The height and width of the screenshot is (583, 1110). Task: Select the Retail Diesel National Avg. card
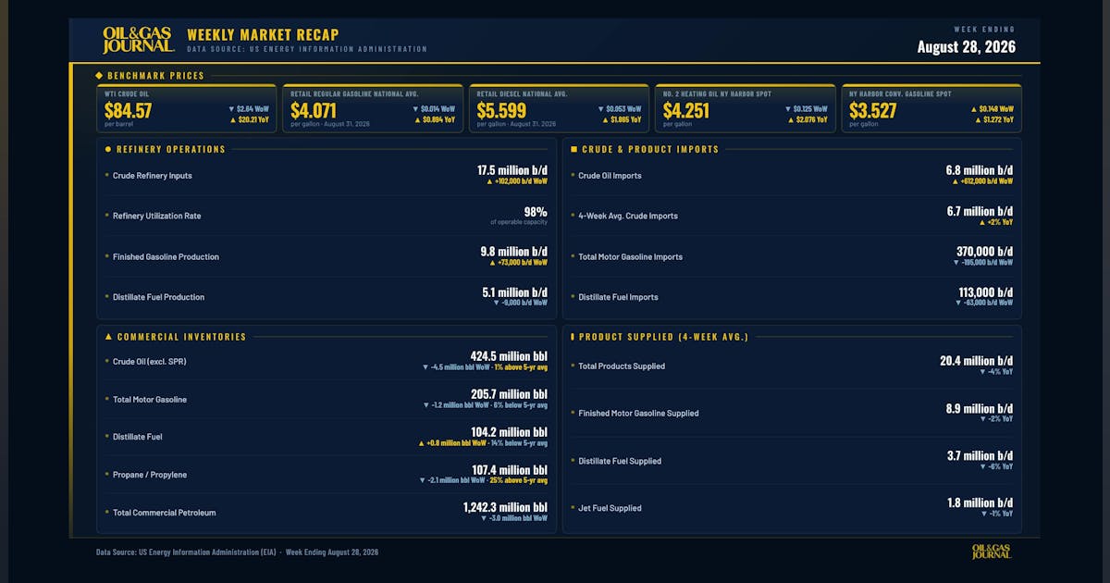(559, 108)
